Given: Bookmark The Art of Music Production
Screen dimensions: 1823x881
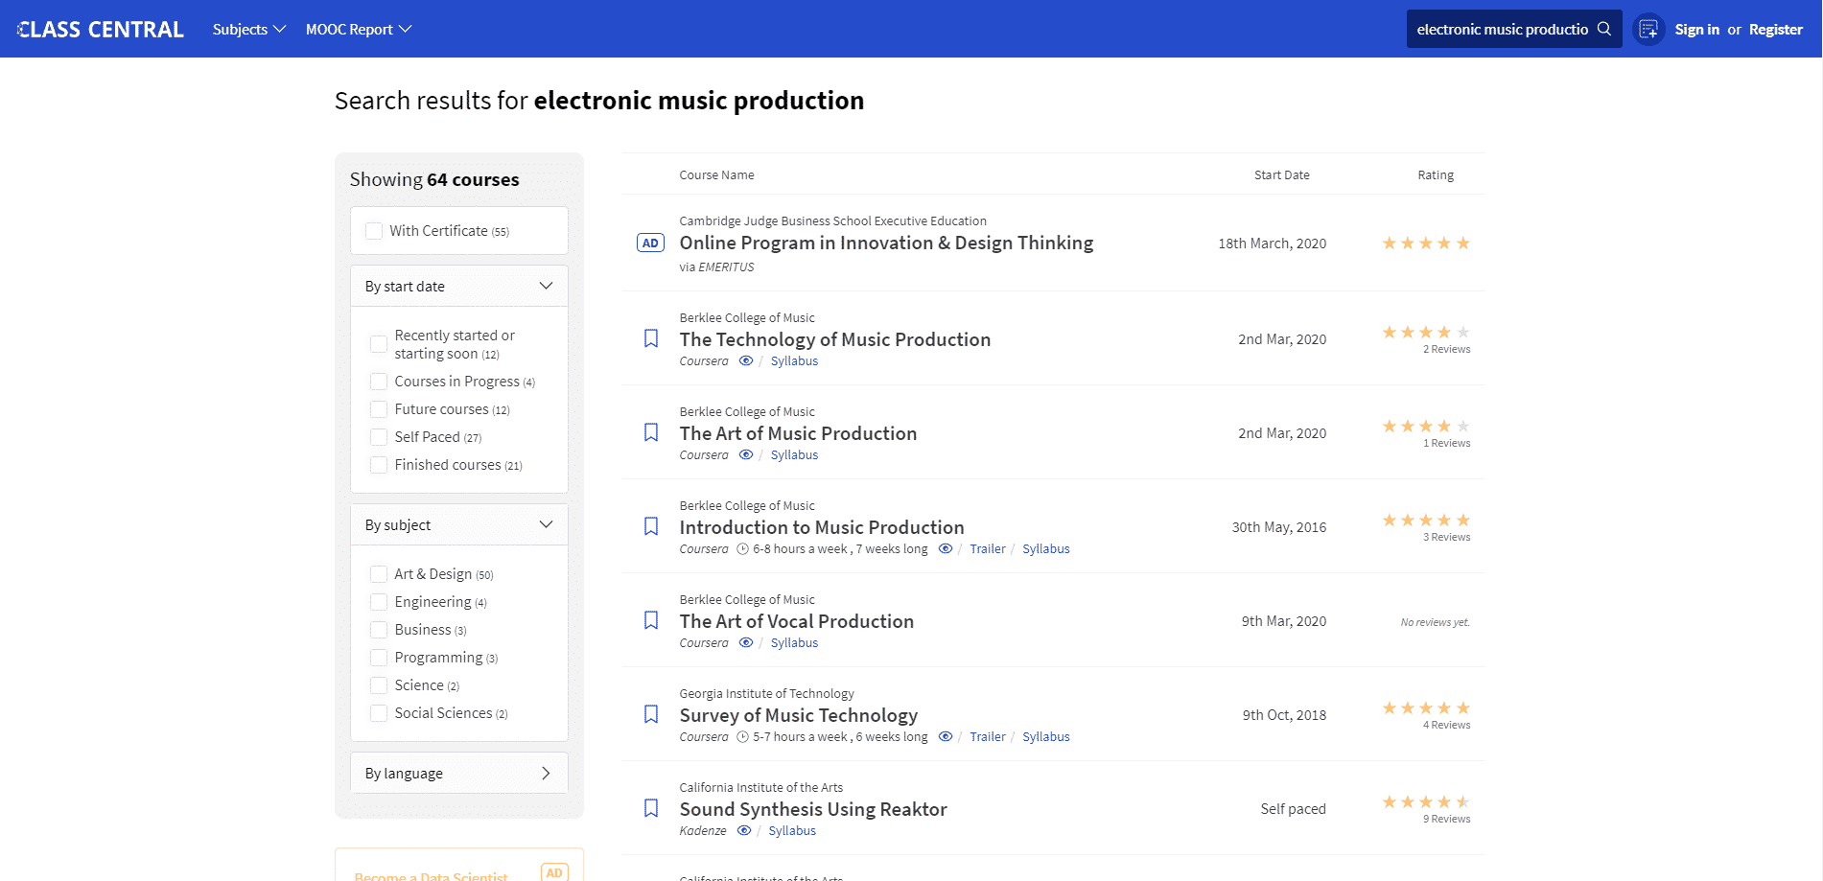Looking at the screenshot, I should pyautogui.click(x=651, y=432).
